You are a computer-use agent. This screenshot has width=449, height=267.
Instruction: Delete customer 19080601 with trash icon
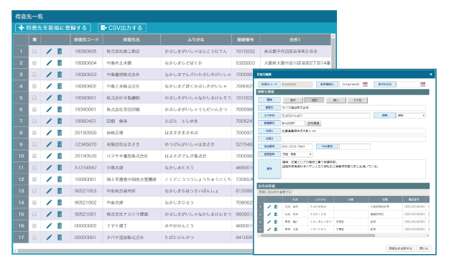click(x=60, y=98)
